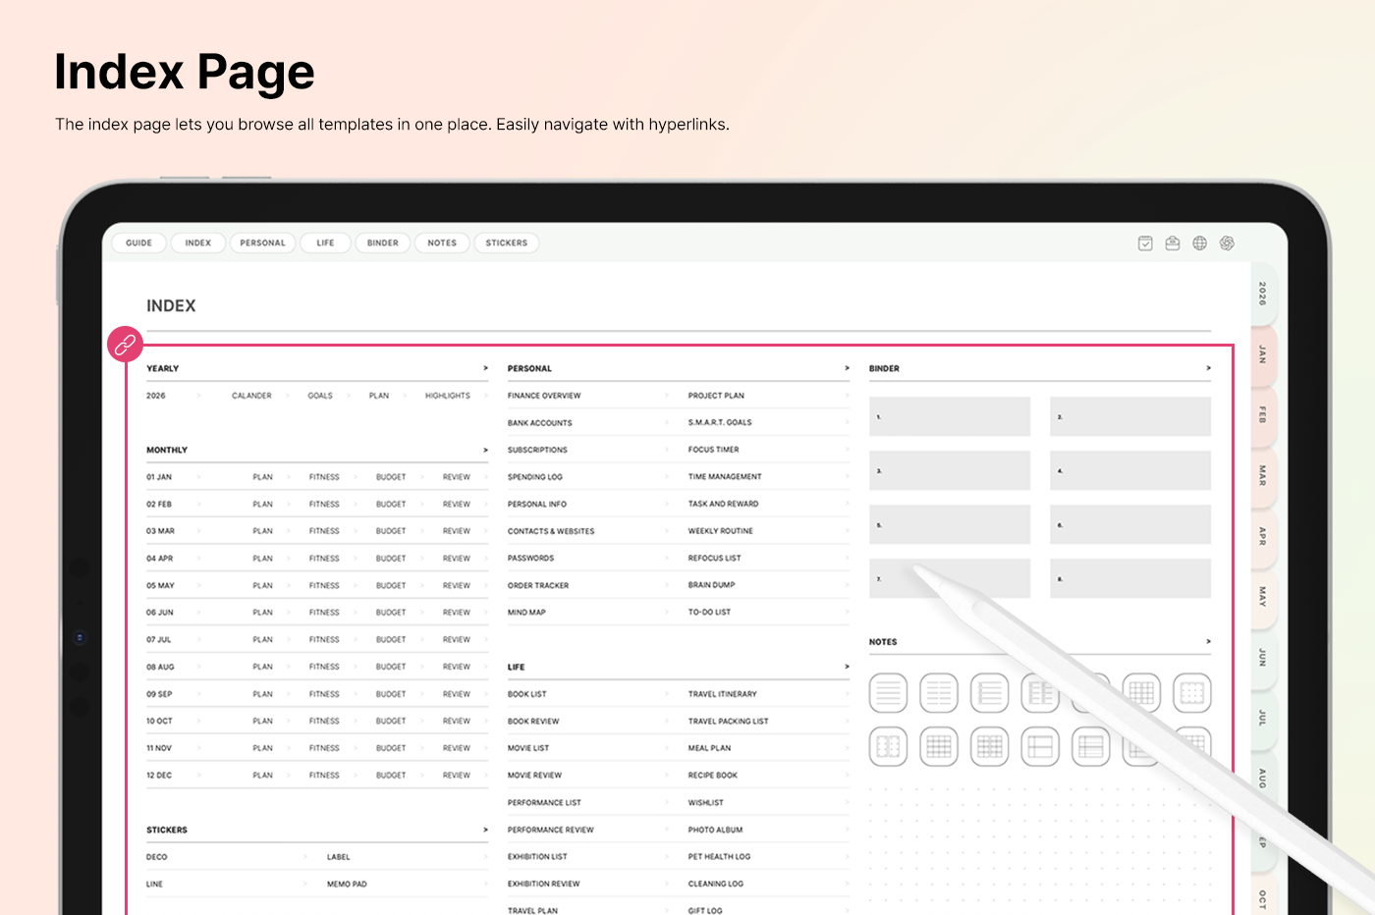Go to the JAN side tab

pyautogui.click(x=1263, y=354)
